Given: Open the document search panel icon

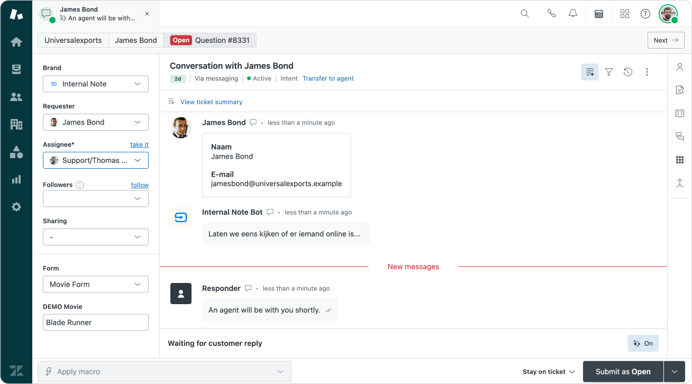Looking at the screenshot, I should 680,90.
